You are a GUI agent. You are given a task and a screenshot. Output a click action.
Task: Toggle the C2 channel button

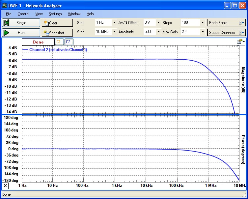tap(69, 42)
